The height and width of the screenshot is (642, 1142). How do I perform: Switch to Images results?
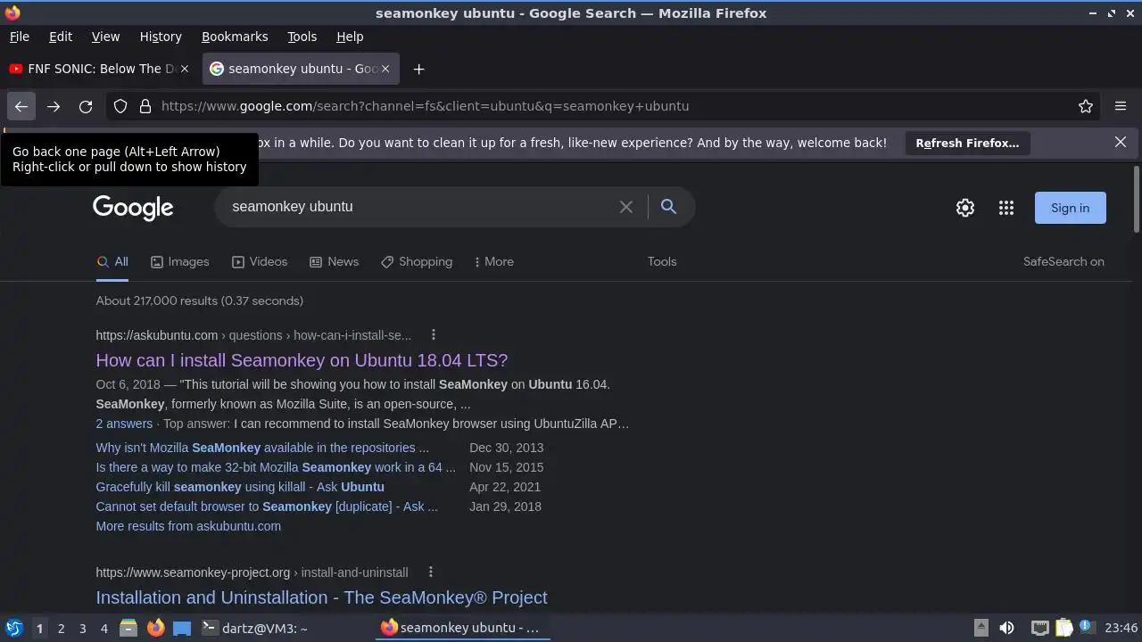pyautogui.click(x=179, y=261)
